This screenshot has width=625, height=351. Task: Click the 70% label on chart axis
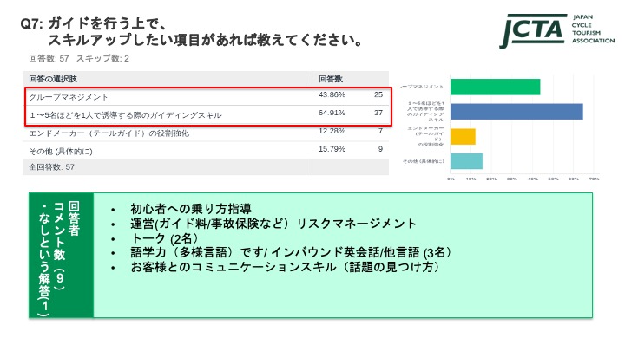[x=594, y=179]
